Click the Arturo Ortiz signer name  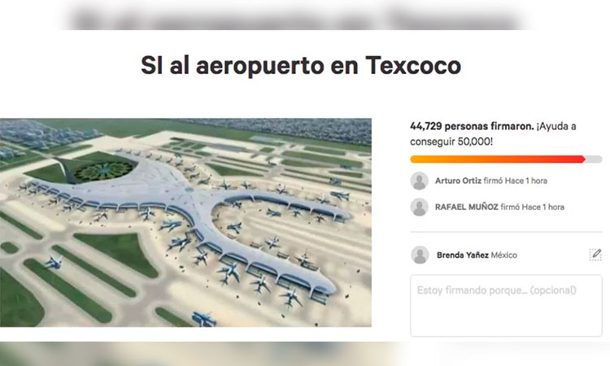click(x=458, y=181)
